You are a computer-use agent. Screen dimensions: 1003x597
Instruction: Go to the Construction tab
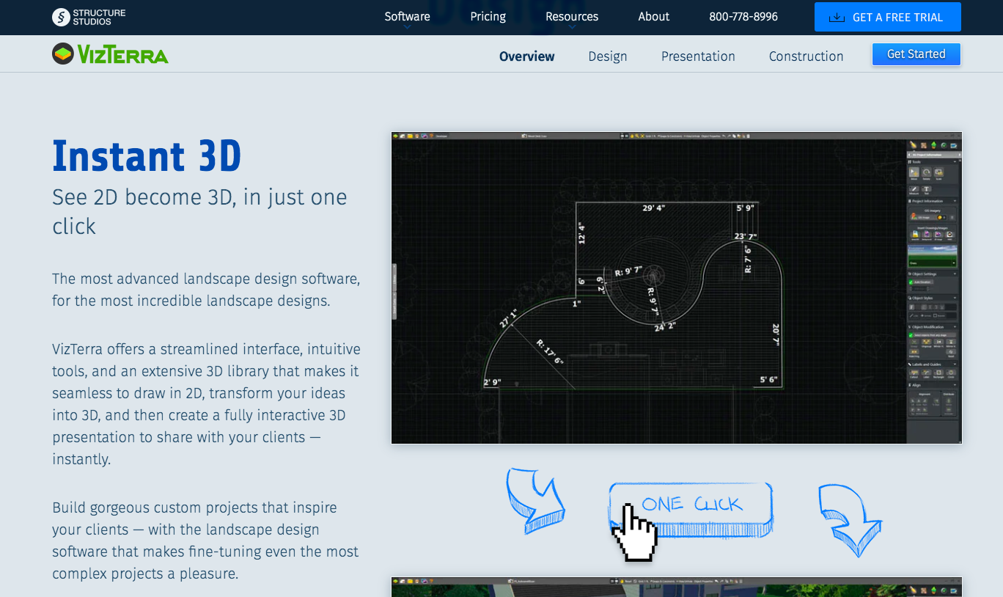(806, 56)
